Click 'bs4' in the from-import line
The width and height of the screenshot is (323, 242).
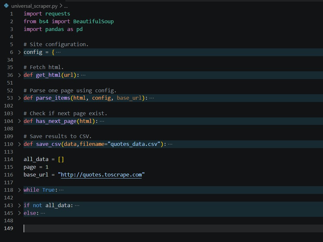click(x=44, y=21)
